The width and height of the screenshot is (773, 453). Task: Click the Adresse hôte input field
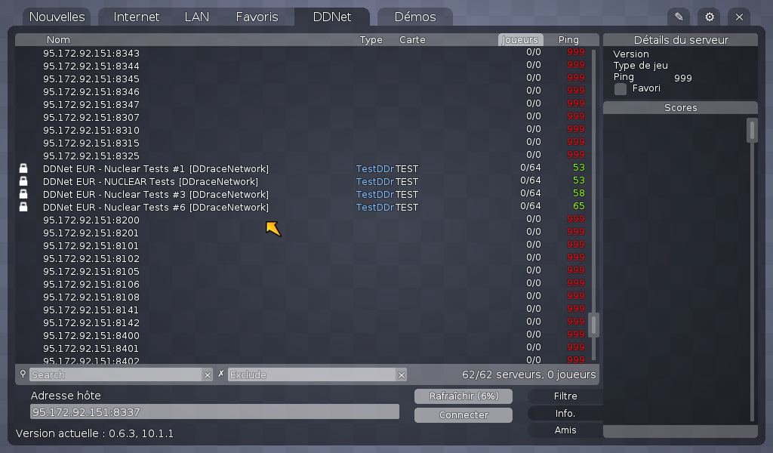coord(214,412)
